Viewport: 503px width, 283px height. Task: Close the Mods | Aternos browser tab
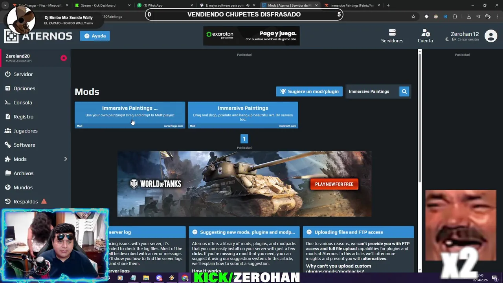pos(316,6)
